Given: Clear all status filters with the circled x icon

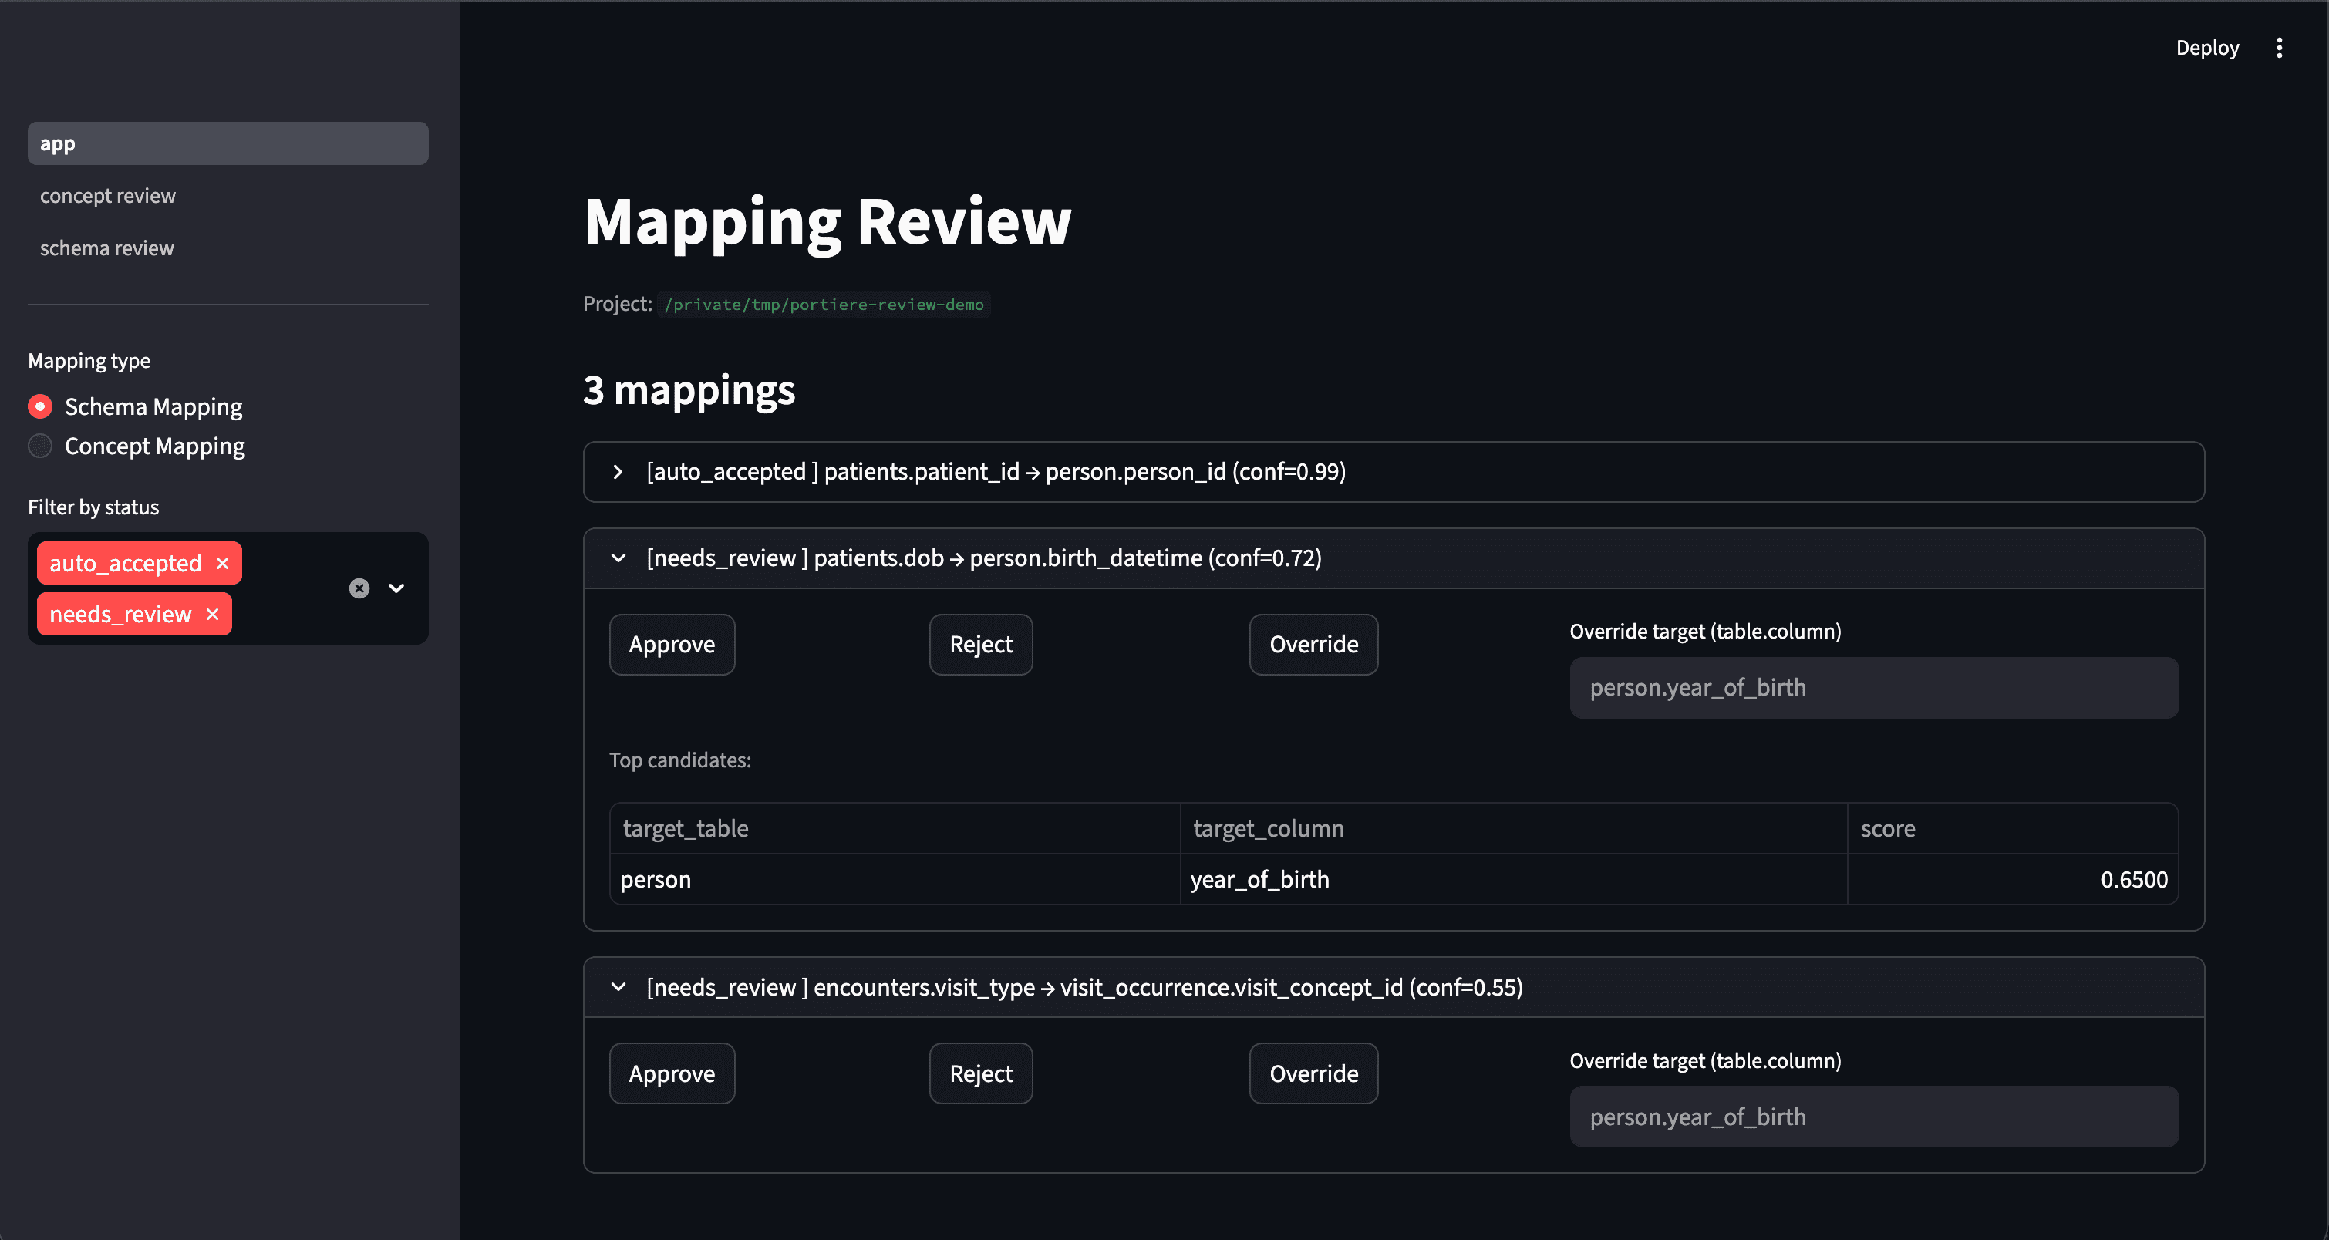Looking at the screenshot, I should pos(359,588).
